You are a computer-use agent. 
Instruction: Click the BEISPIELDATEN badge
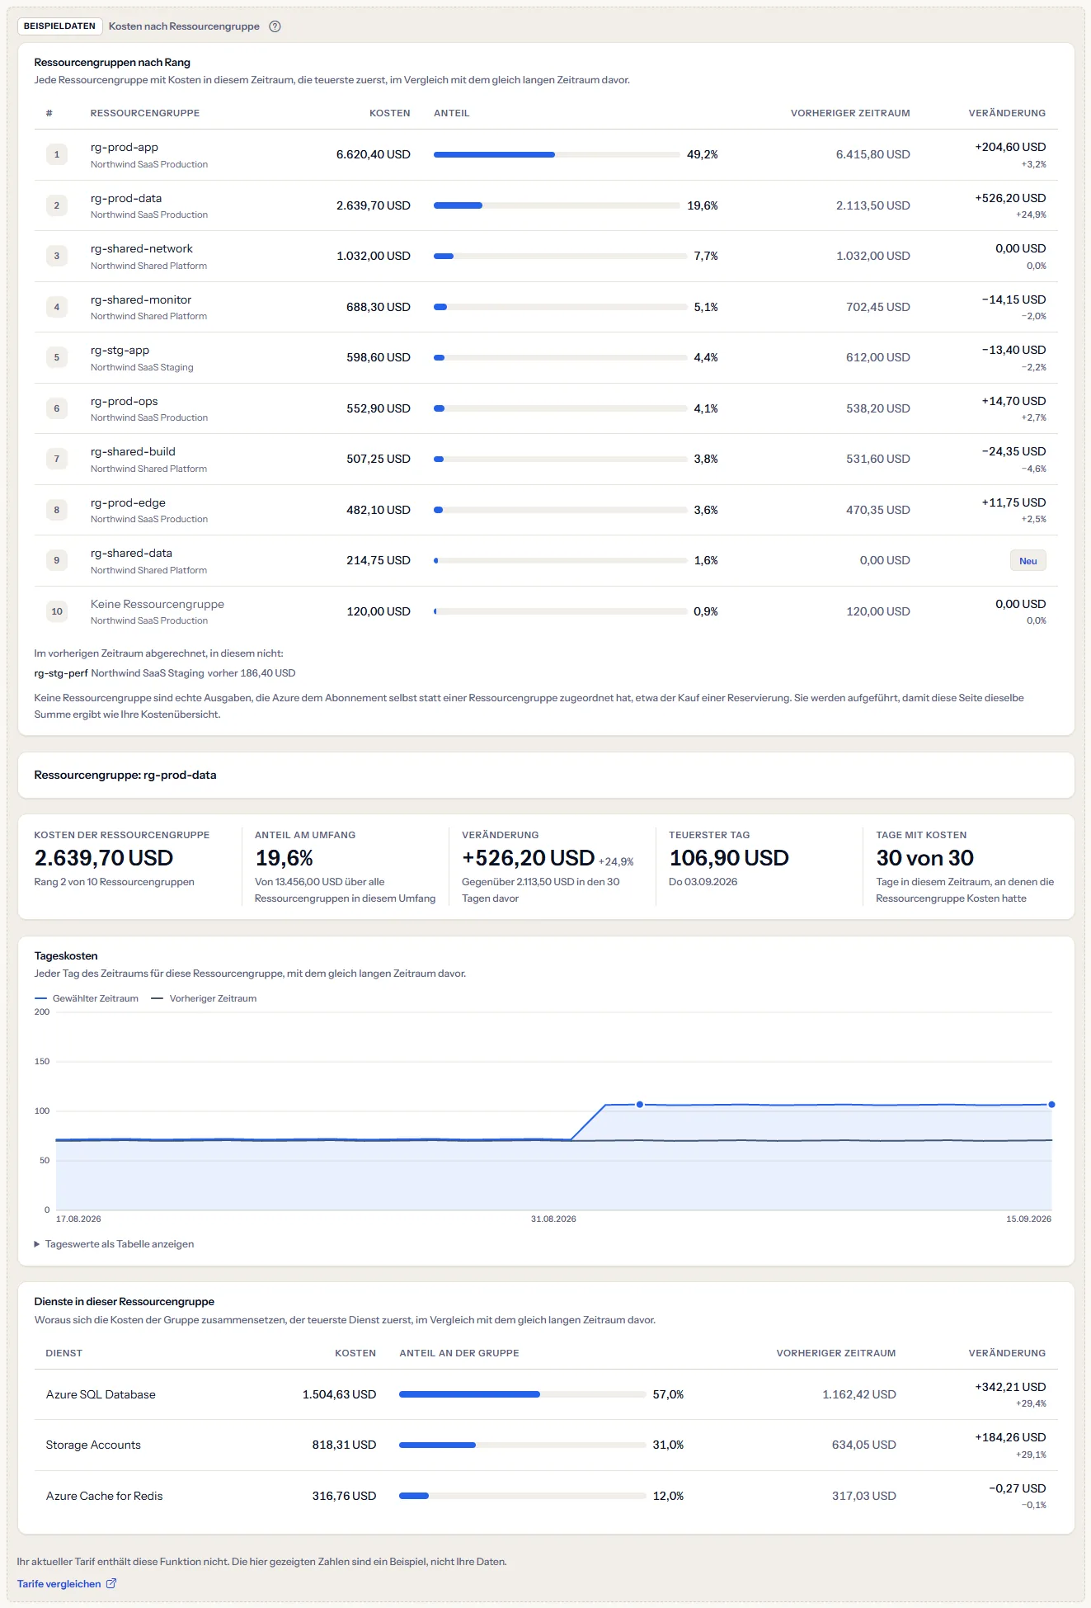59,26
